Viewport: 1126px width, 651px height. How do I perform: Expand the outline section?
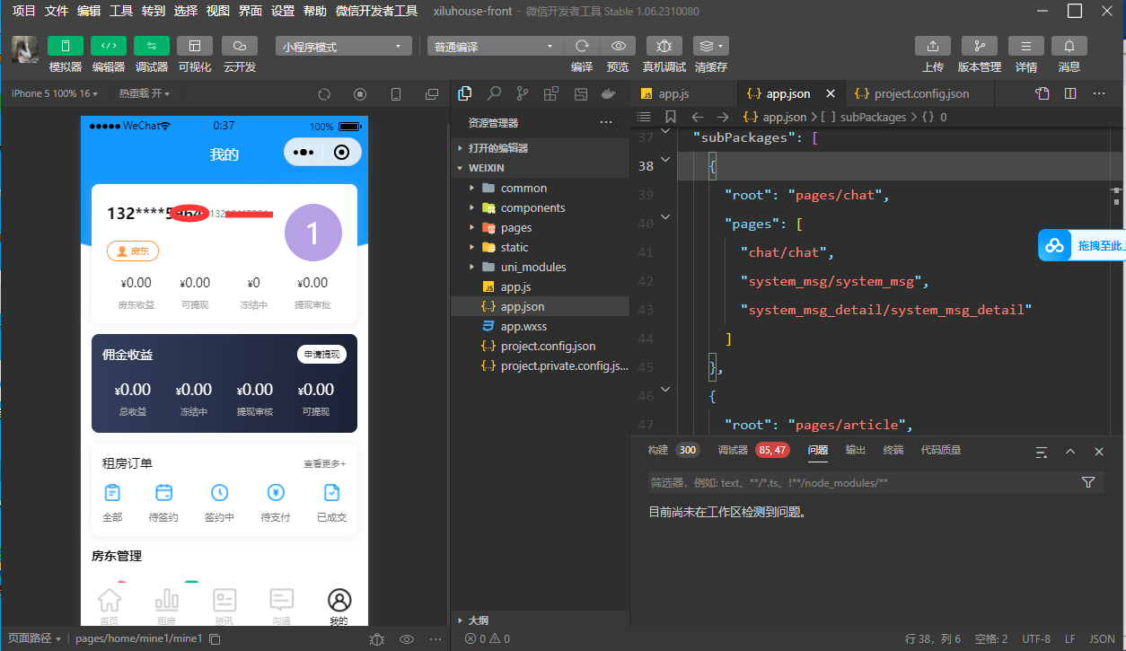click(540, 620)
